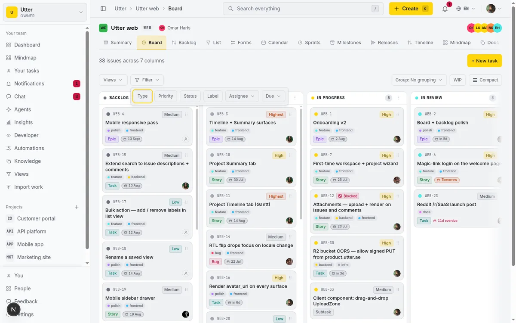This screenshot has width=516, height=323.
Task: Open the Due filter dropdown
Action: click(273, 96)
